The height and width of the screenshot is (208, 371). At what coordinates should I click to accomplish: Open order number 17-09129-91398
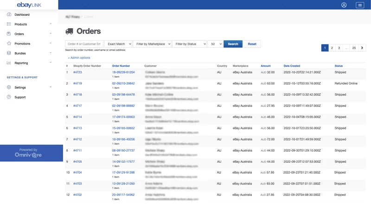(x=123, y=172)
